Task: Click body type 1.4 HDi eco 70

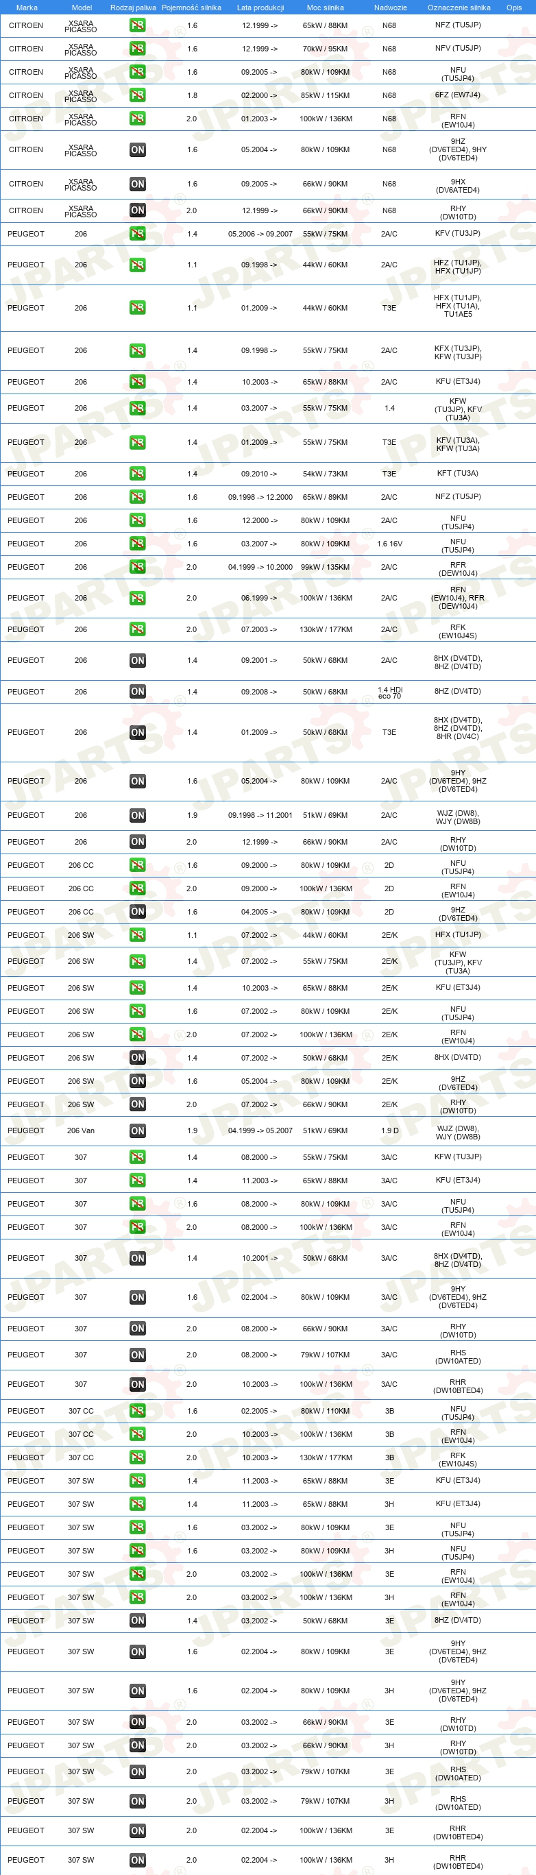Action: tap(390, 693)
